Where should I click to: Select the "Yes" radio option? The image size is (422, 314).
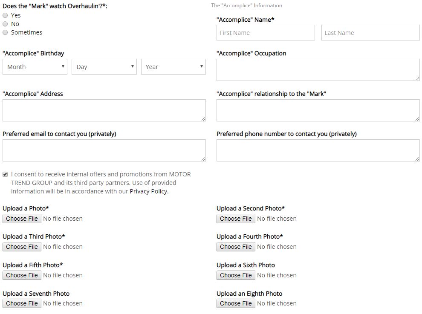click(5, 15)
